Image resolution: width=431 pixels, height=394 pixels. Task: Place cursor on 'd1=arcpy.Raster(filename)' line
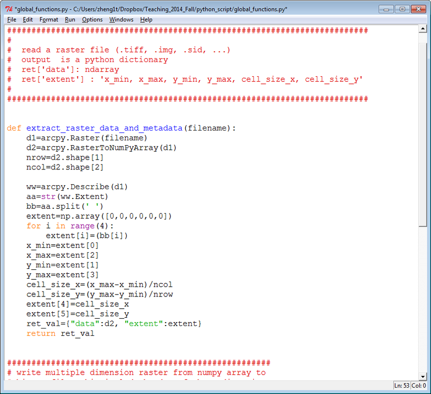tap(87, 138)
